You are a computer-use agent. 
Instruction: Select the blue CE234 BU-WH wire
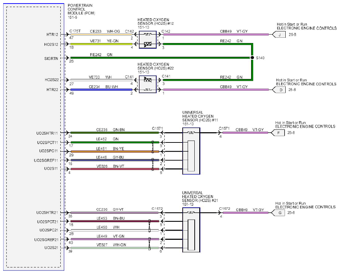click(x=101, y=90)
